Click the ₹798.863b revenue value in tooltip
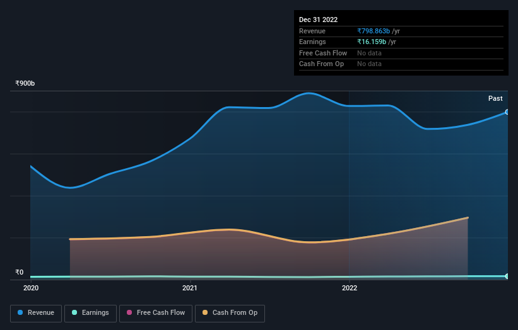The width and height of the screenshot is (518, 330). (374, 31)
